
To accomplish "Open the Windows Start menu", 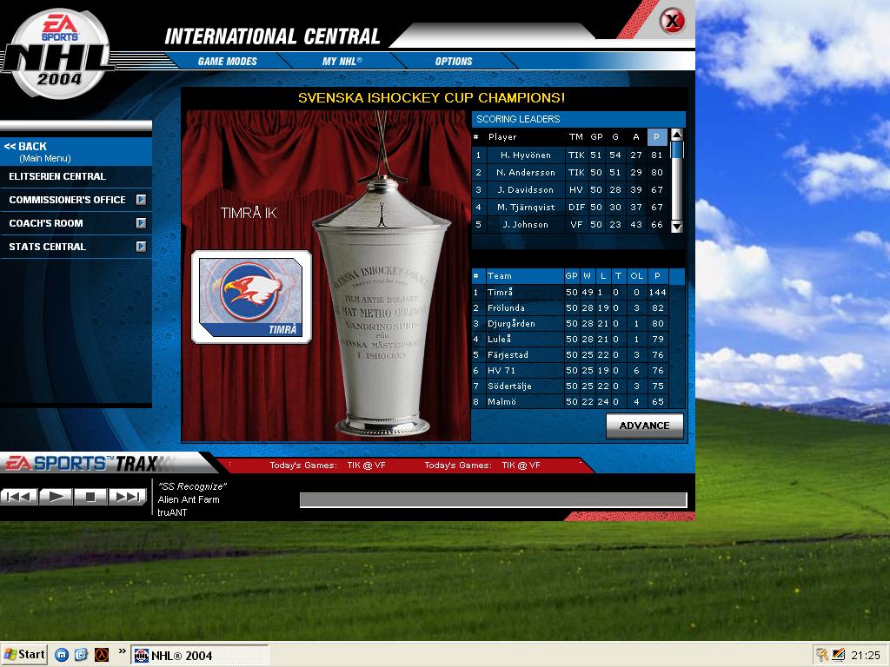I will coord(23,655).
